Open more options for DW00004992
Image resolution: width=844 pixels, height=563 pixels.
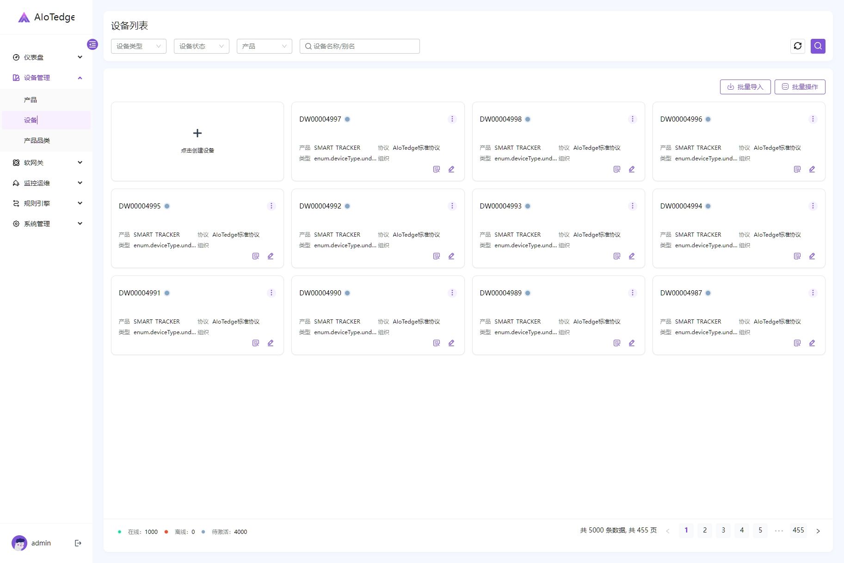(x=452, y=206)
